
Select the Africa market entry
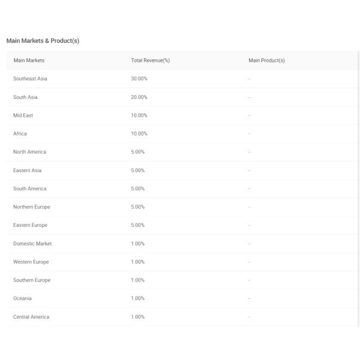[20, 134]
